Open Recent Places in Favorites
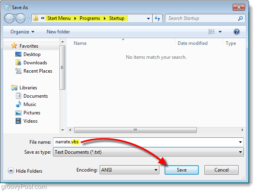Screen dimensions: 257x191 [x=38, y=71]
